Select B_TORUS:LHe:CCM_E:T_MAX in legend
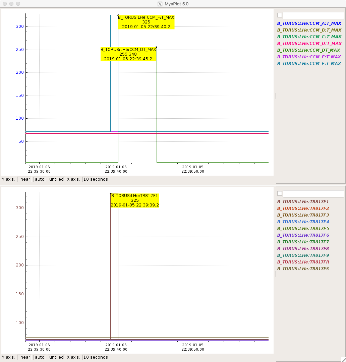 pyautogui.click(x=309, y=57)
